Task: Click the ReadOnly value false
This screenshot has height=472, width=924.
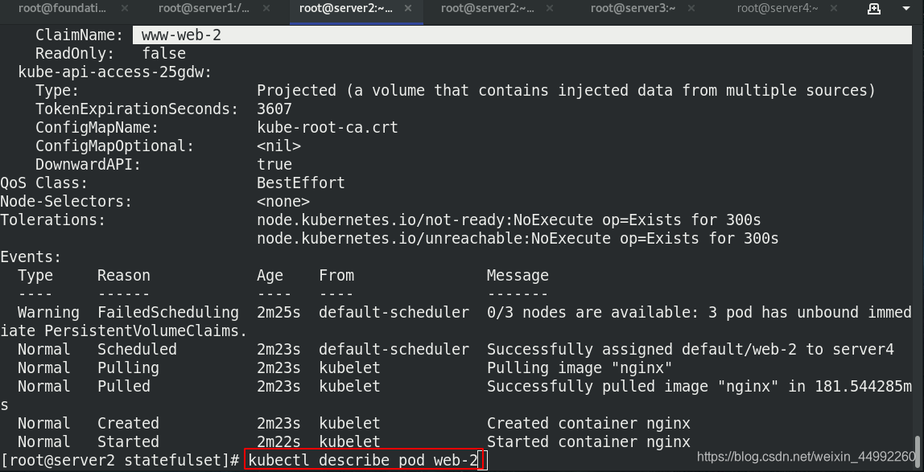Action: point(164,54)
